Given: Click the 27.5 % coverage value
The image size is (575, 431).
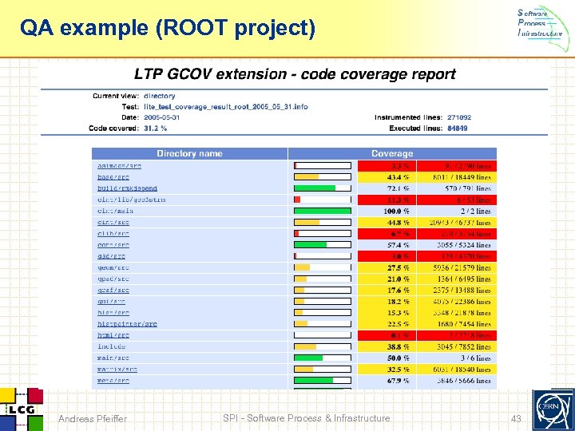Looking at the screenshot, I should 399,267.
